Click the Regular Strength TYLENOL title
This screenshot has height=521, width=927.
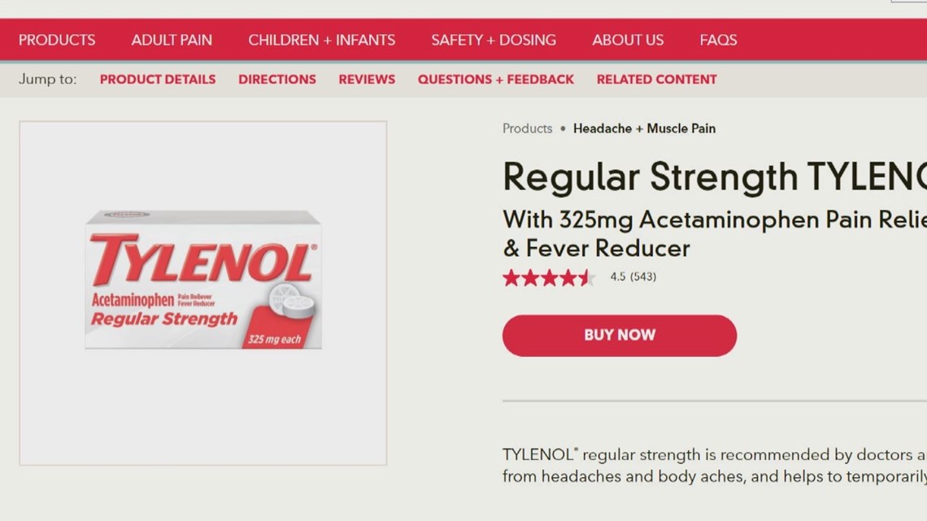[715, 176]
